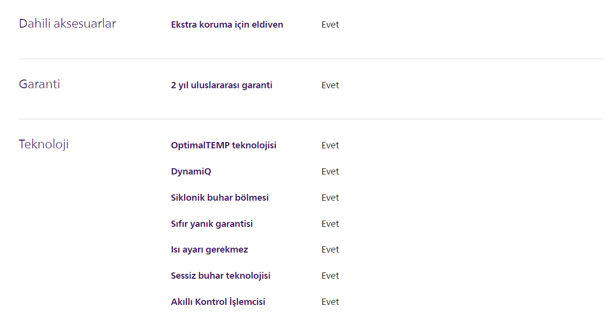The width and height of the screenshot is (607, 333).
Task: Select Evet value next to Sessiz buhar teknolojisi
Action: click(x=330, y=276)
